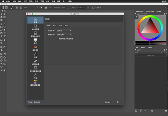Click hue ring of color selector
This screenshot has width=168, height=116.
(x=150, y=16)
